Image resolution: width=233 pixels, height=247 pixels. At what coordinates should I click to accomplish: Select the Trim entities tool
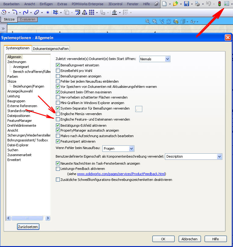click(x=56, y=12)
